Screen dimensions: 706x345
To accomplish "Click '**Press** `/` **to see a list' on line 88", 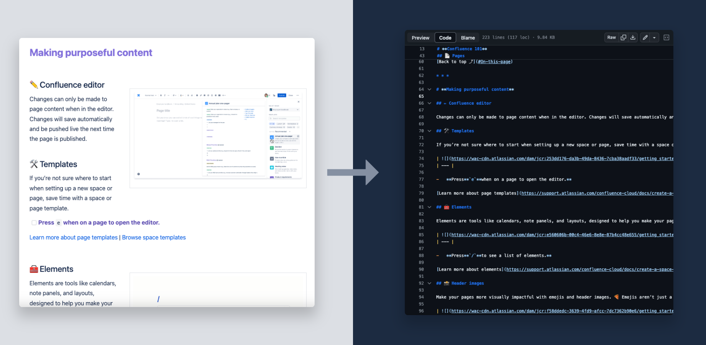I will coord(499,256).
